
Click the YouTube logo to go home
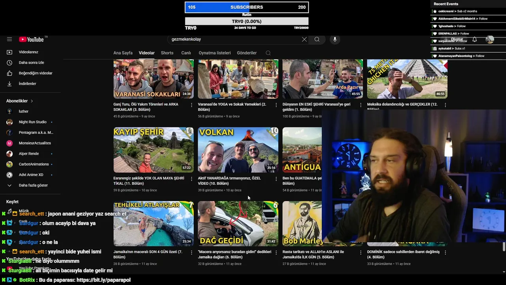[31, 39]
